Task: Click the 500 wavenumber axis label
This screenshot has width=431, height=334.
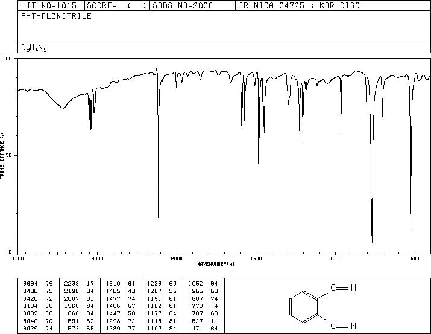Action: 415,259
